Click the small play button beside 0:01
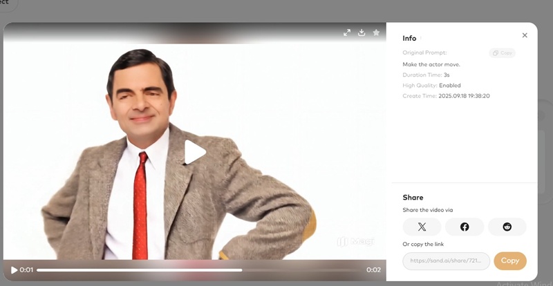This screenshot has height=286, width=553. click(14, 270)
